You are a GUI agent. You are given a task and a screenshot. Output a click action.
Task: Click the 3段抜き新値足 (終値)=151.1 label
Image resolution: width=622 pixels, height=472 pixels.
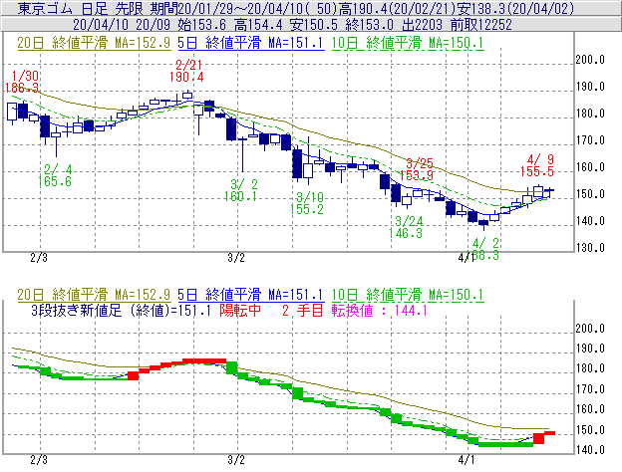coord(121,311)
